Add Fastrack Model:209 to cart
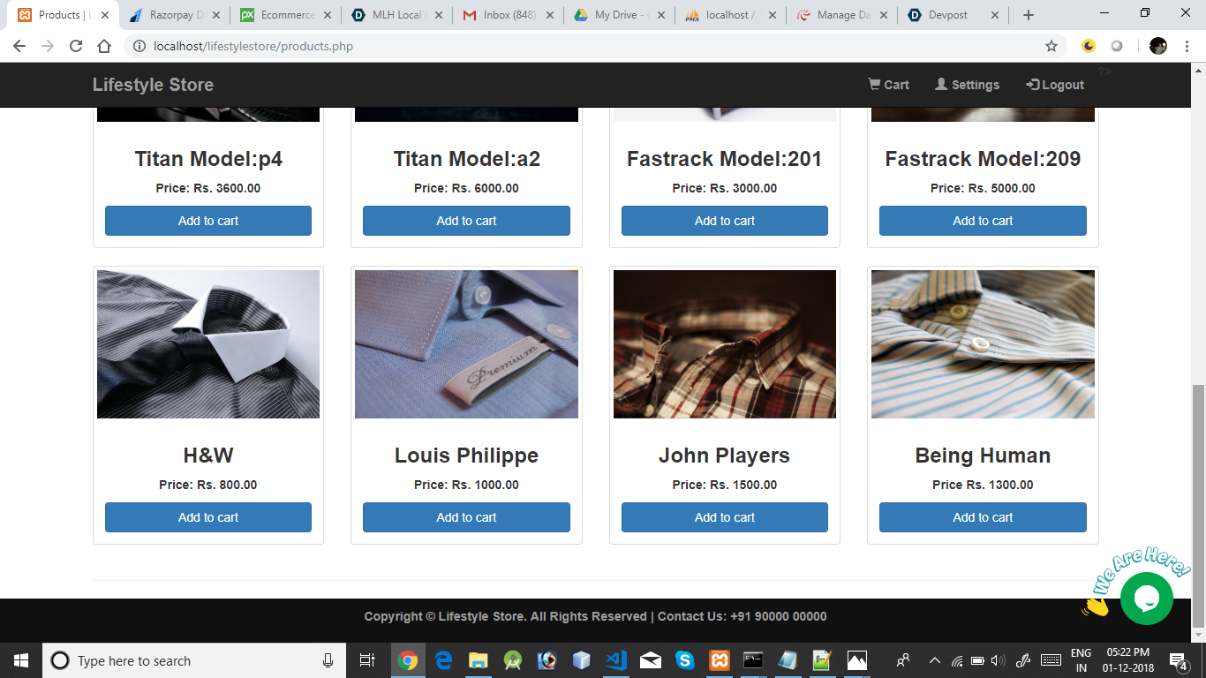 click(x=983, y=221)
